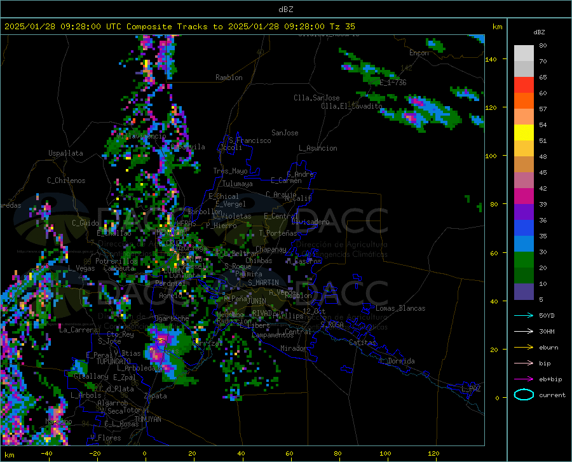Click the TUNUYAN map label
Viewport: 572px width, 462px height.
point(147,419)
